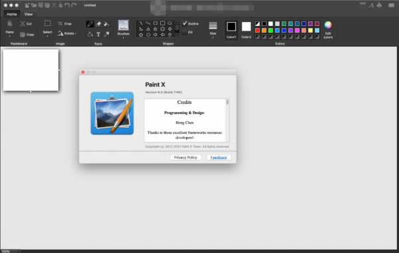This screenshot has height=253, width=399.
Task: Click the Redo arrow in title bar
Action: (74, 5)
